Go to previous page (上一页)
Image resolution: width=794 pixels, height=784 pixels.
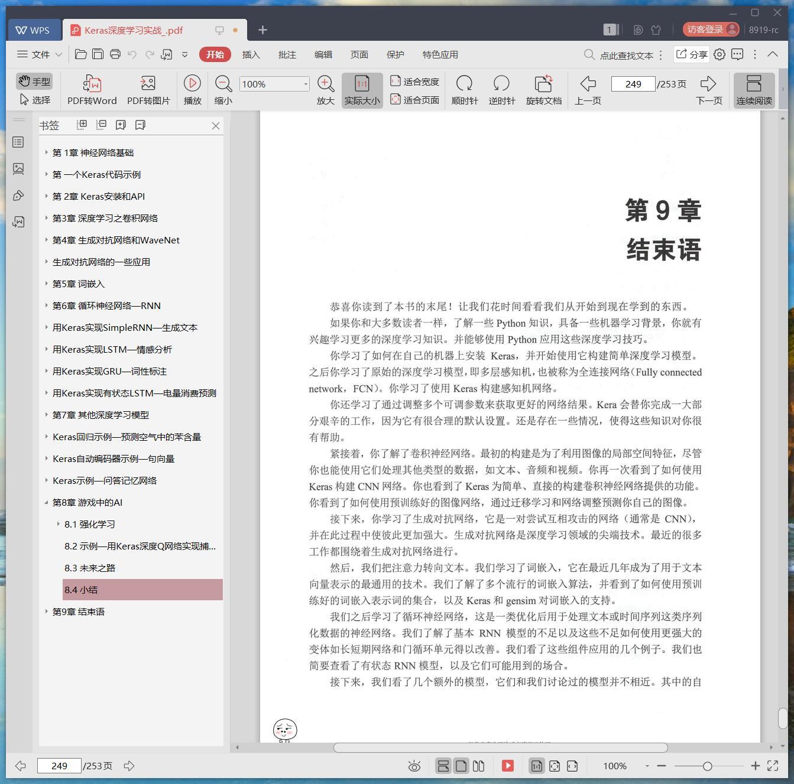click(x=588, y=90)
